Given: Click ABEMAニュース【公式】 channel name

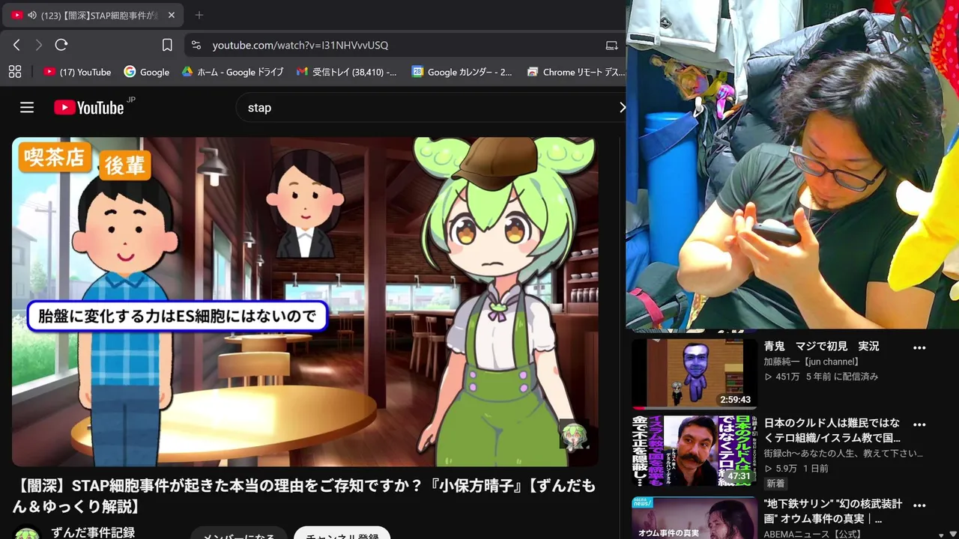Looking at the screenshot, I should click(x=811, y=534).
